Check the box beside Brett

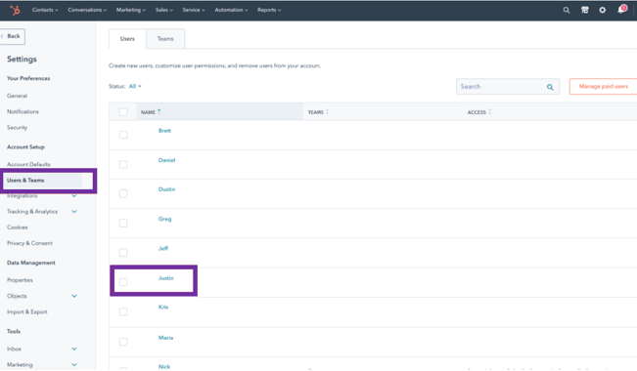(123, 135)
